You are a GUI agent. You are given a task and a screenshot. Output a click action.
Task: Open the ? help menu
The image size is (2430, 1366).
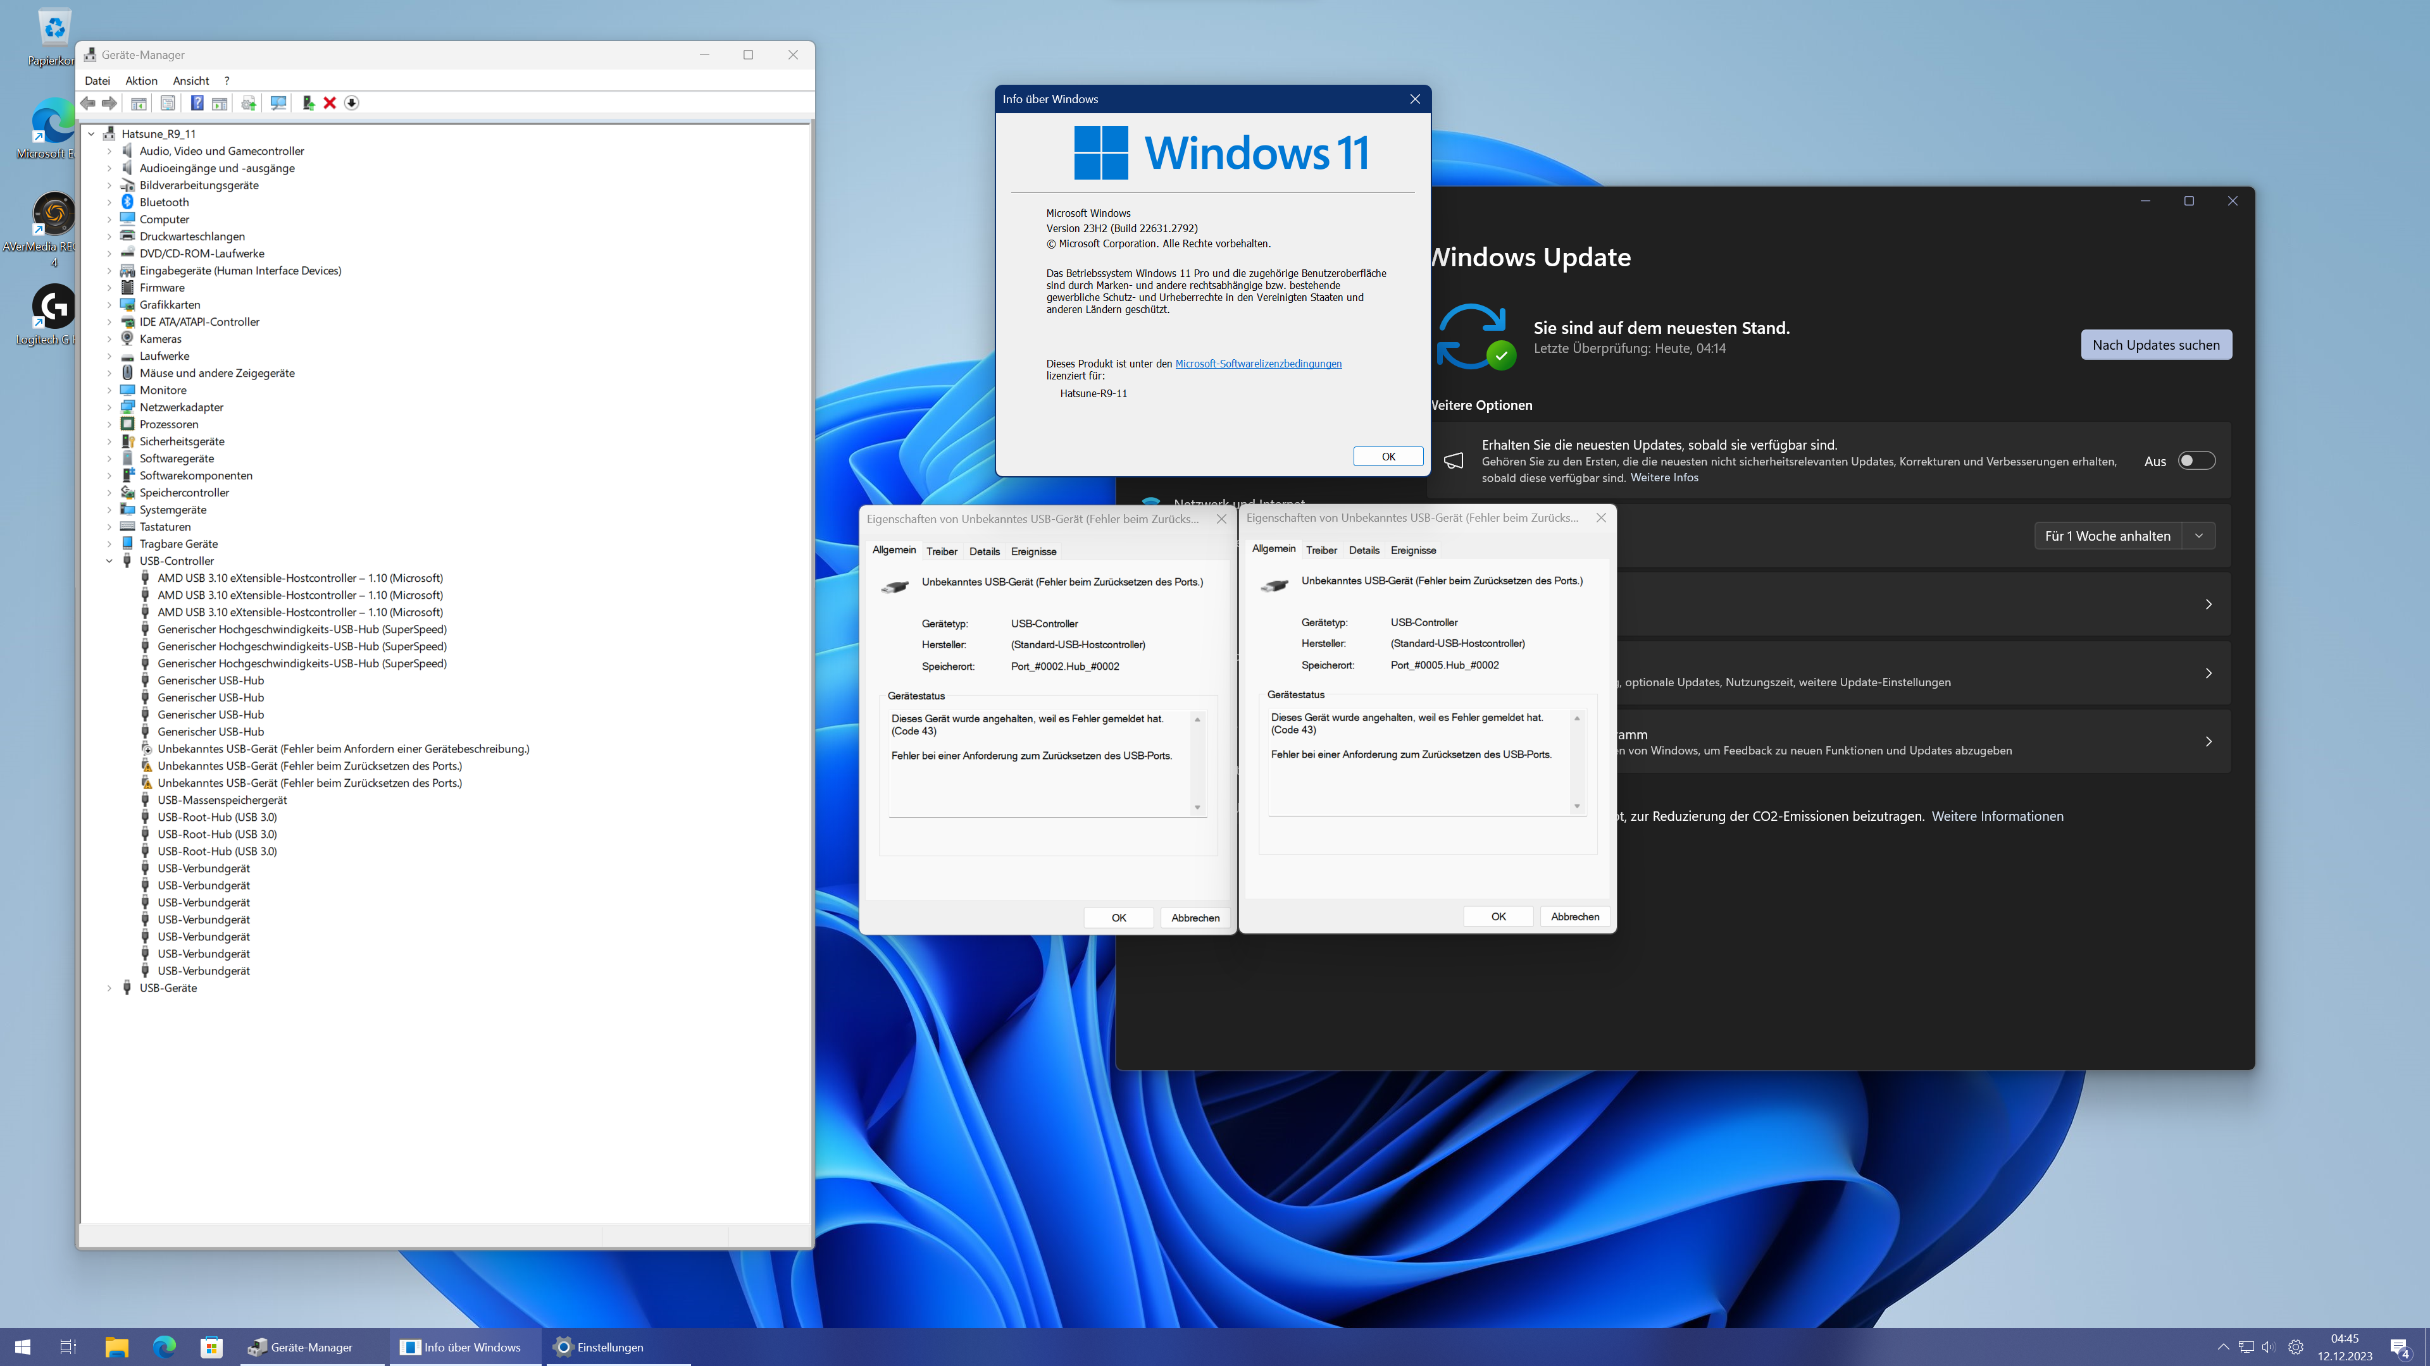pos(227,80)
